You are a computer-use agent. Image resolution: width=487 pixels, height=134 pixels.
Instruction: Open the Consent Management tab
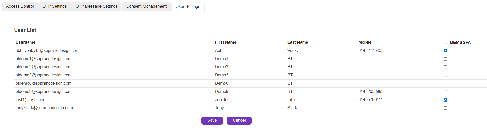tap(146, 6)
